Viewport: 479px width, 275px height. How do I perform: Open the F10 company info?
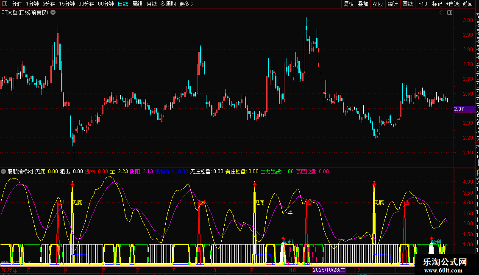[423, 4]
